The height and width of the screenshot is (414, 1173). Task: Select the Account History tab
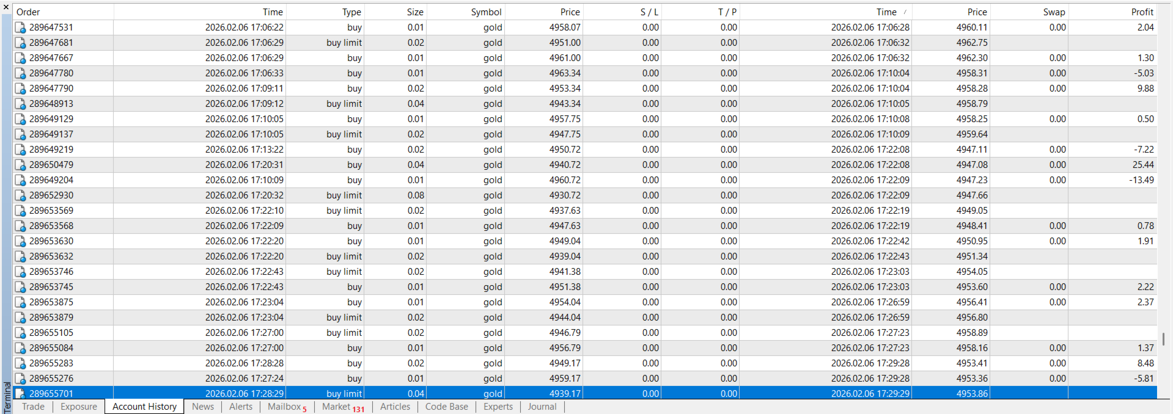[144, 407]
